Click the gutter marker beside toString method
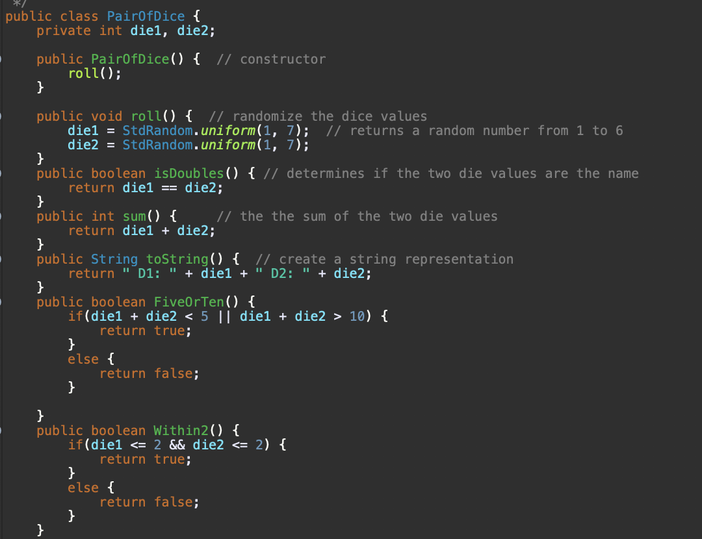Screen dimensions: 702x539 point(2,259)
